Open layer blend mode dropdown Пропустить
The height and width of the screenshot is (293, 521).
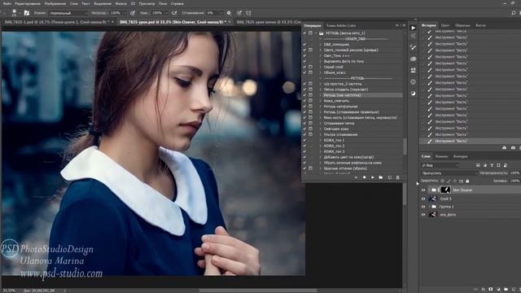coord(449,173)
